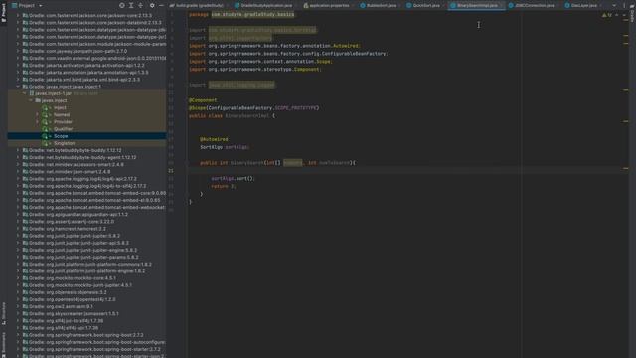Image resolution: width=636 pixels, height=358 pixels.
Task: Collapse Gradle javax.inject:1 library node
Action: click(18, 87)
